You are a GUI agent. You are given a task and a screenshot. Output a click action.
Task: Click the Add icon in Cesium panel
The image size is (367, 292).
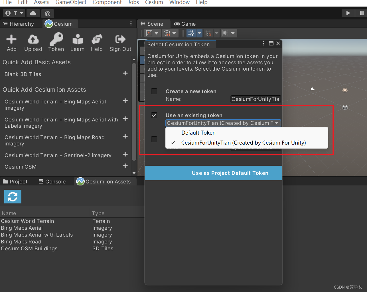click(x=11, y=39)
